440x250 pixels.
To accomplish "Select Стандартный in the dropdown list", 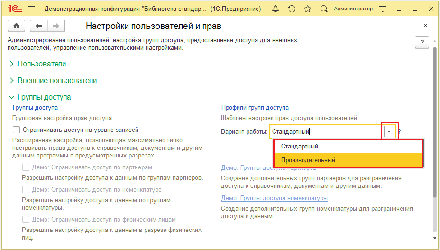I will (x=348, y=147).
